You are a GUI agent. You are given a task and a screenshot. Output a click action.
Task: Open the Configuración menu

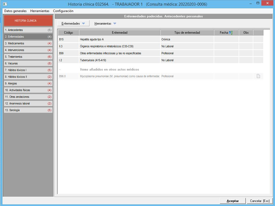click(x=63, y=11)
